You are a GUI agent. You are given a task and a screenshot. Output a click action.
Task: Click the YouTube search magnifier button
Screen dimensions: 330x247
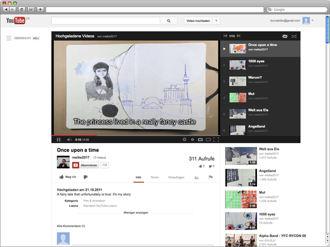point(169,21)
